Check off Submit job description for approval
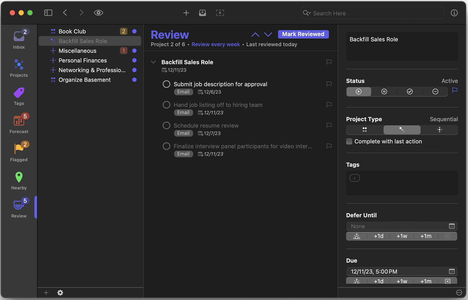Screen dimensions: 468x300 click(x=166, y=84)
